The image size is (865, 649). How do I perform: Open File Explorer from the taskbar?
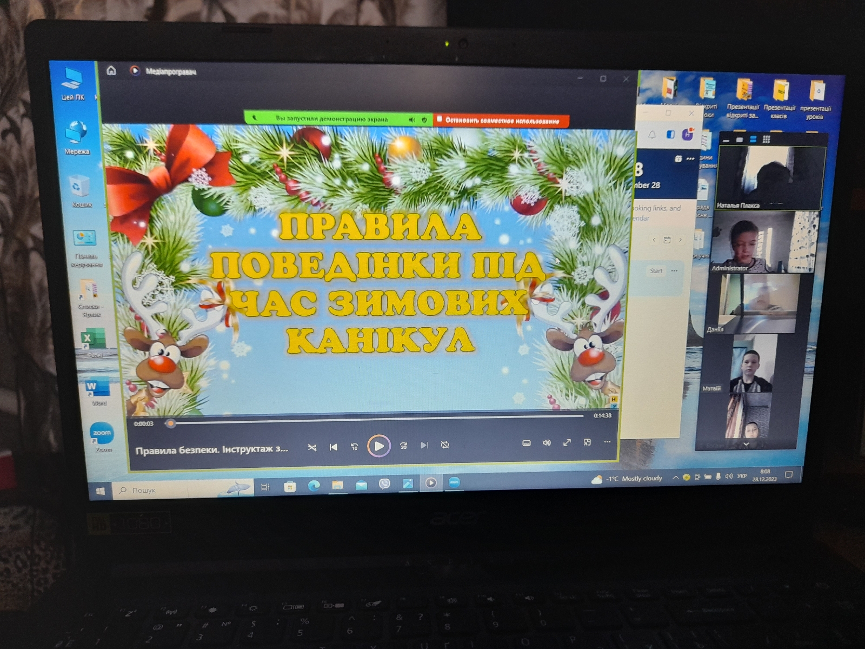(x=337, y=485)
